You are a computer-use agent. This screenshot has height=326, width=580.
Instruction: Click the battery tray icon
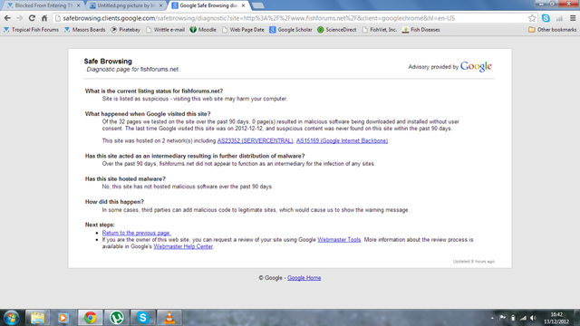point(513,318)
